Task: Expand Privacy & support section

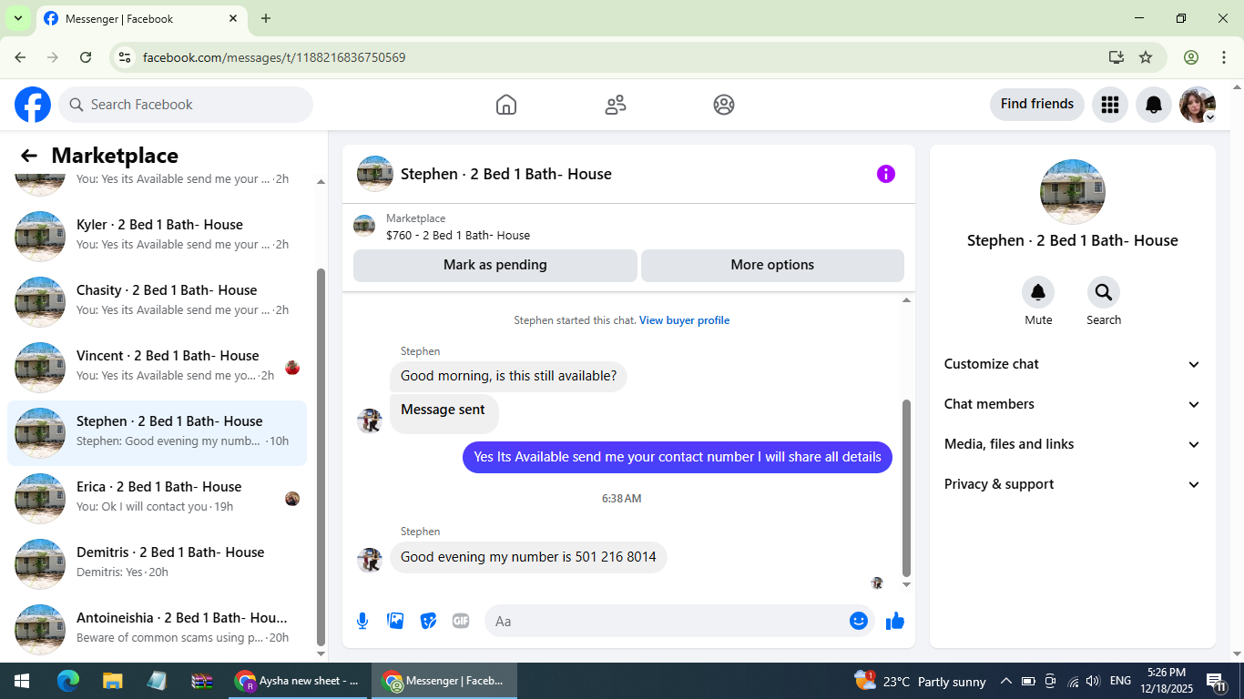Action: (x=1072, y=484)
